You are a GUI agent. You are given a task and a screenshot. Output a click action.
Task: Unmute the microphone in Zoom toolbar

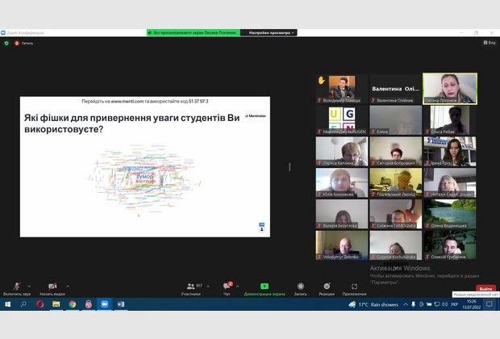[x=16, y=287]
